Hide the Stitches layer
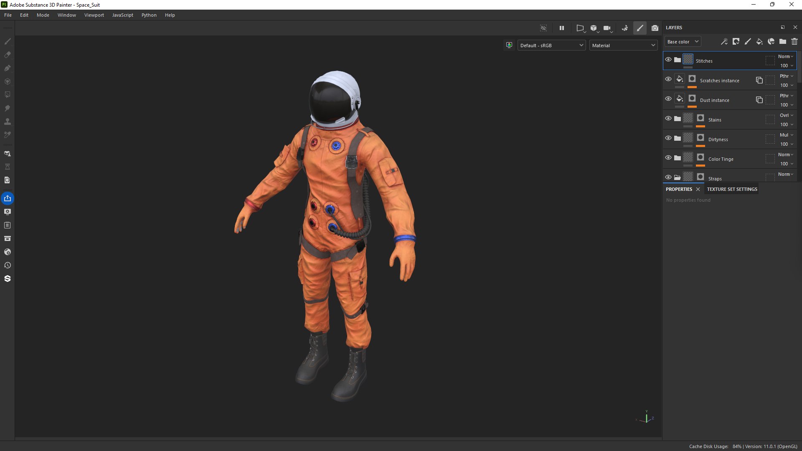This screenshot has height=451, width=802. point(668,60)
